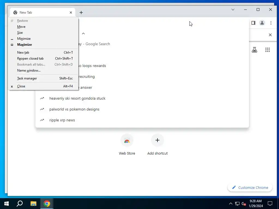Click the muted volume tray icon
This screenshot has width=279, height=209.
point(244,204)
